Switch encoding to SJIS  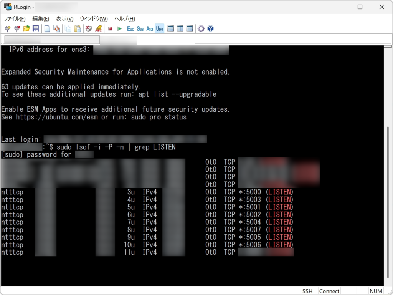(x=140, y=28)
